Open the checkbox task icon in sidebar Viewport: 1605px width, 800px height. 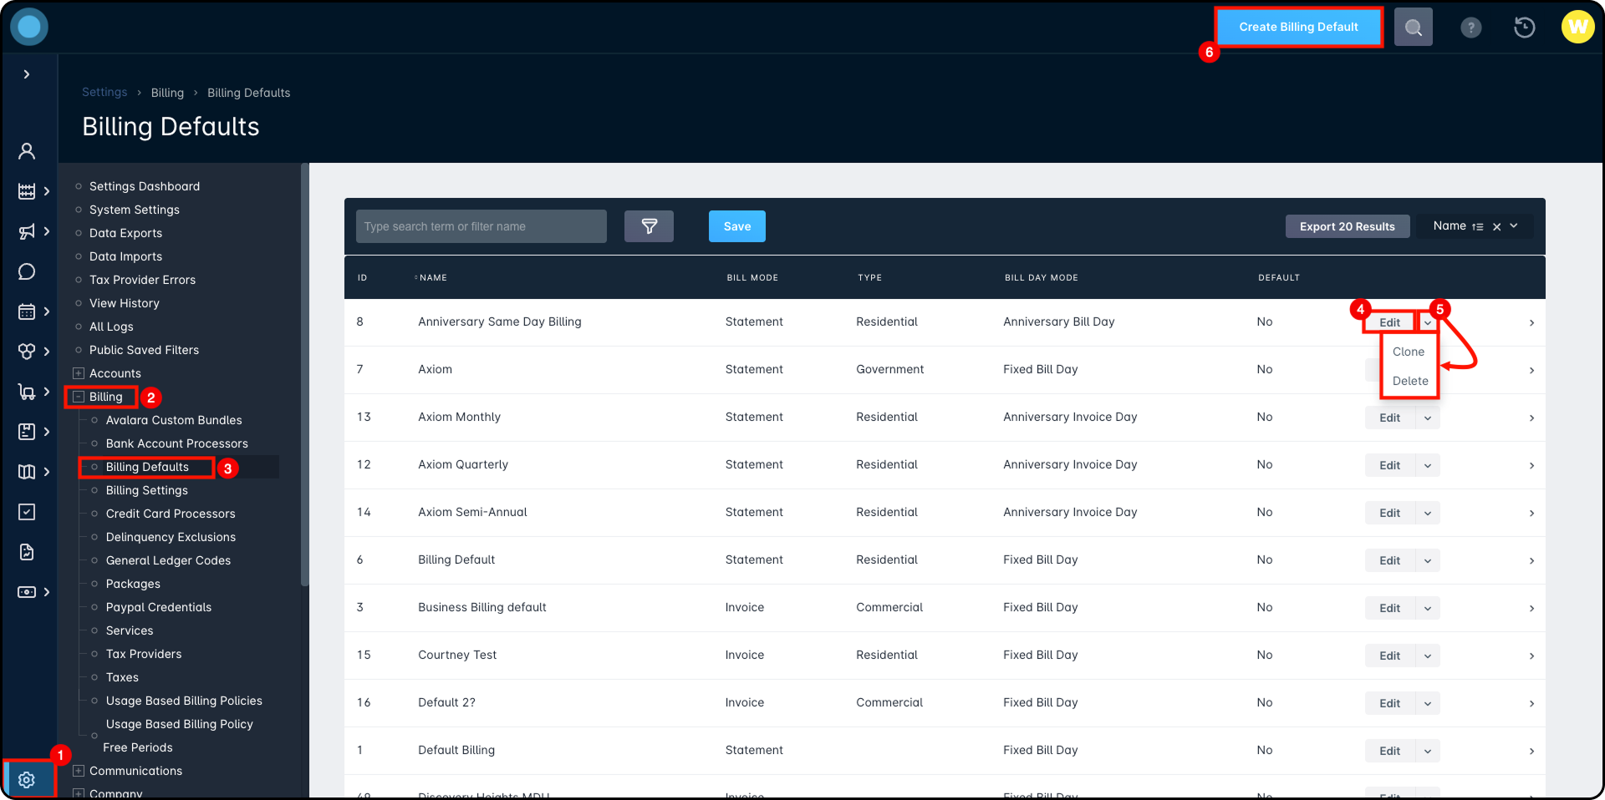pyautogui.click(x=27, y=512)
